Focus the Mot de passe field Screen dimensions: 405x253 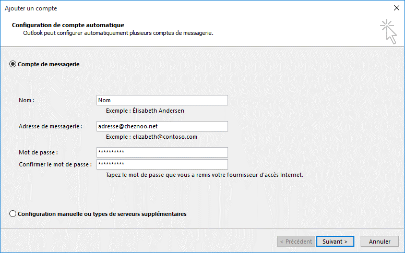(162, 152)
